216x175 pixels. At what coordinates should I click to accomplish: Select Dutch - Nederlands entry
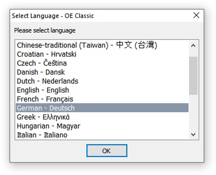click(102, 81)
